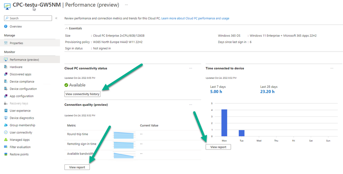Click the Round-trip time sparkline chart
This screenshot has height=174, width=343.
tap(123, 135)
